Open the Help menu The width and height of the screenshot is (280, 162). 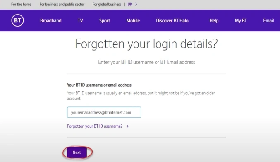(x=214, y=21)
